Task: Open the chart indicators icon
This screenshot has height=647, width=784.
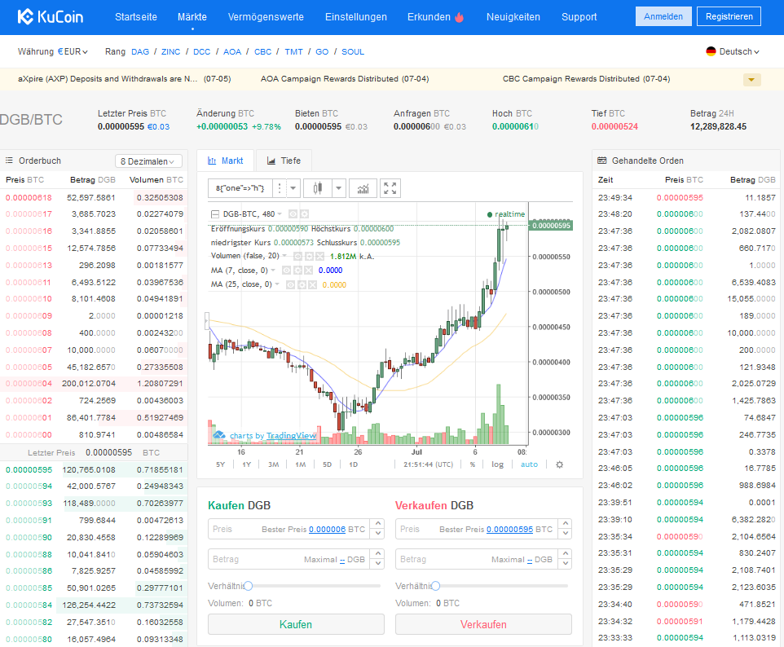Action: (363, 188)
